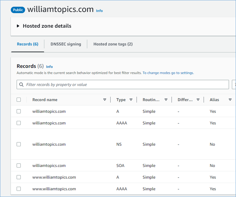Image resolution: width=236 pixels, height=197 pixels.
Task: Click the Public badge next to domain name
Action: coord(18,10)
